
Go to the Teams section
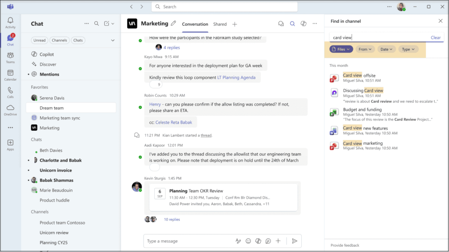tap(11, 58)
